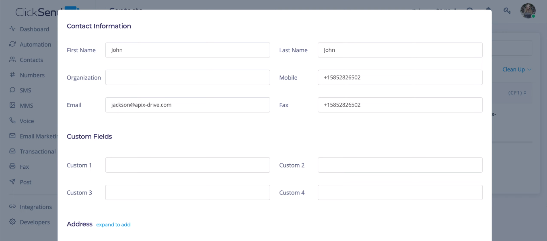
Task: Open the Numbers section
Action: point(32,75)
